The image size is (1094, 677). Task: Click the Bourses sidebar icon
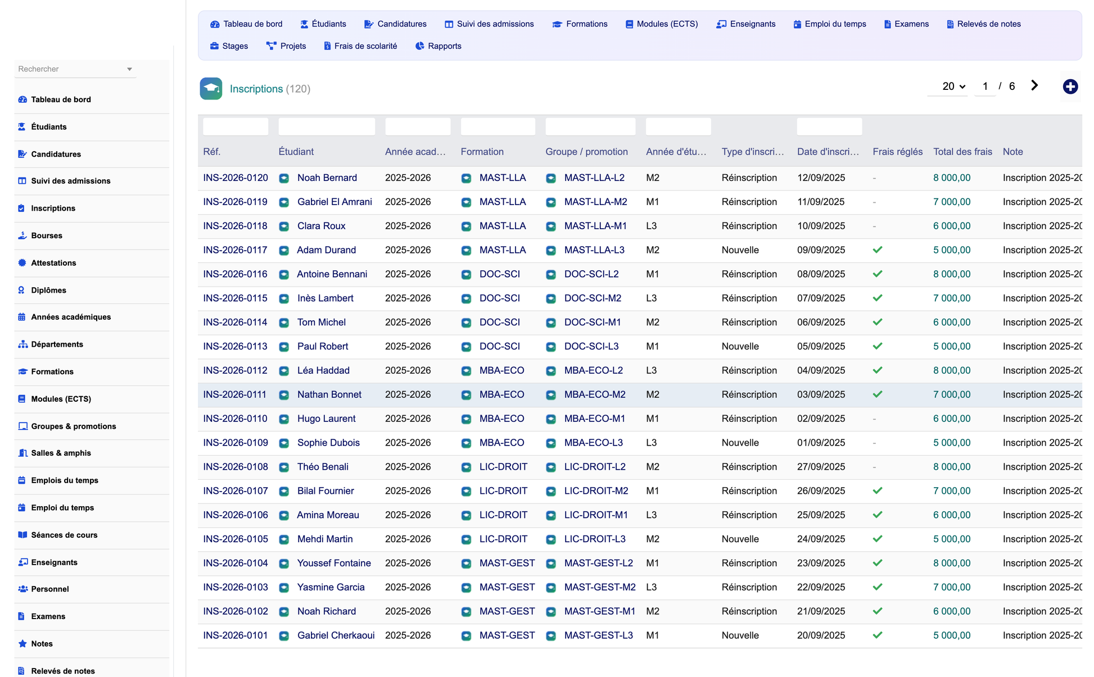click(22, 235)
